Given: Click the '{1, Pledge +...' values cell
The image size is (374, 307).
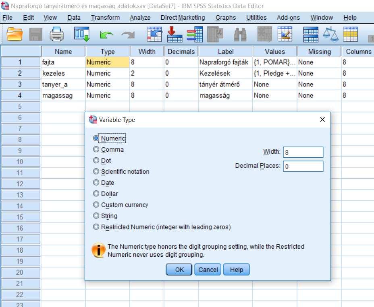Looking at the screenshot, I should (275, 73).
